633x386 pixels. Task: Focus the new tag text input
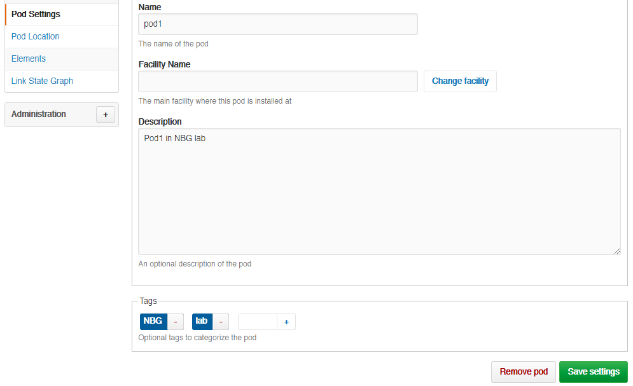click(x=258, y=322)
